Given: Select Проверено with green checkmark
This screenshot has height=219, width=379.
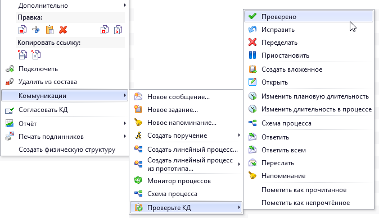Looking at the screenshot, I should click(309, 17).
